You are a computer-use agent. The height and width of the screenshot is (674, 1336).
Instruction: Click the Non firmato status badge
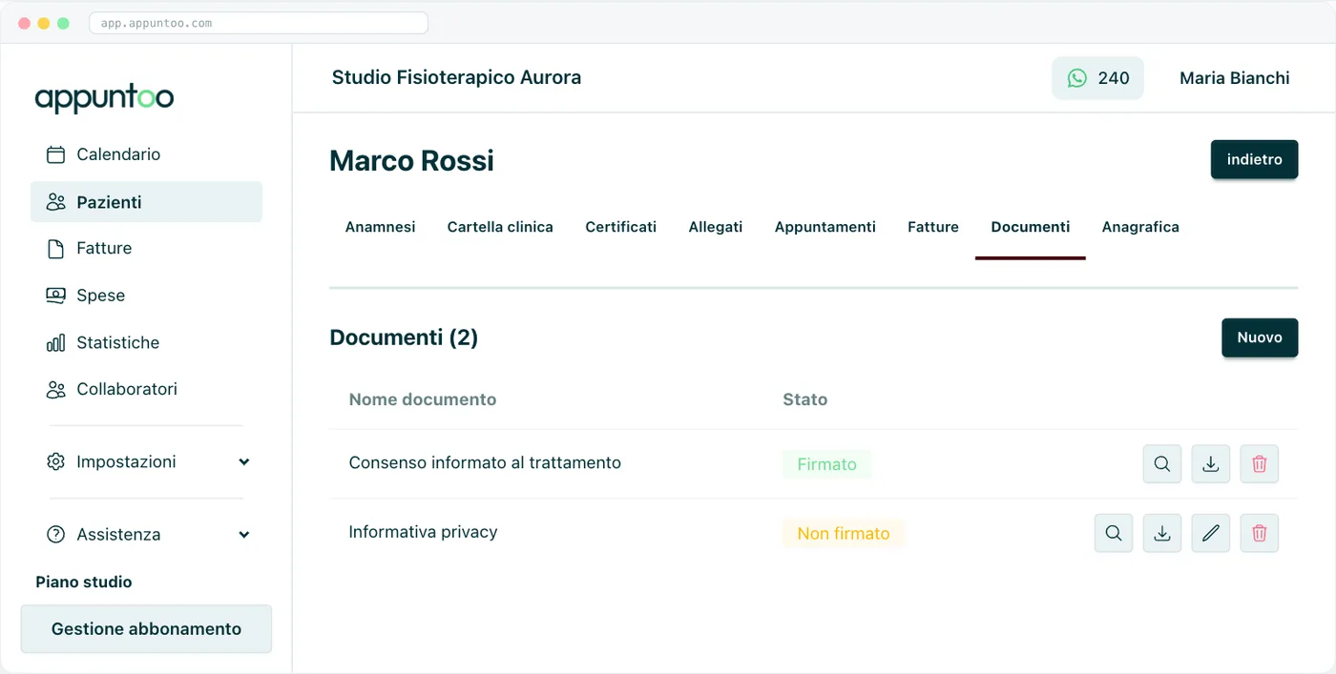point(844,533)
